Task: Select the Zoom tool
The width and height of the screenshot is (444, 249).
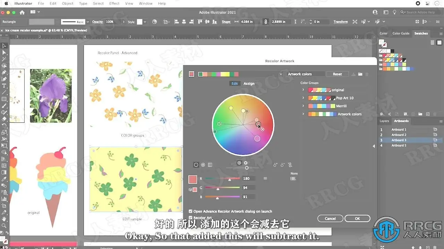Action: (4, 225)
